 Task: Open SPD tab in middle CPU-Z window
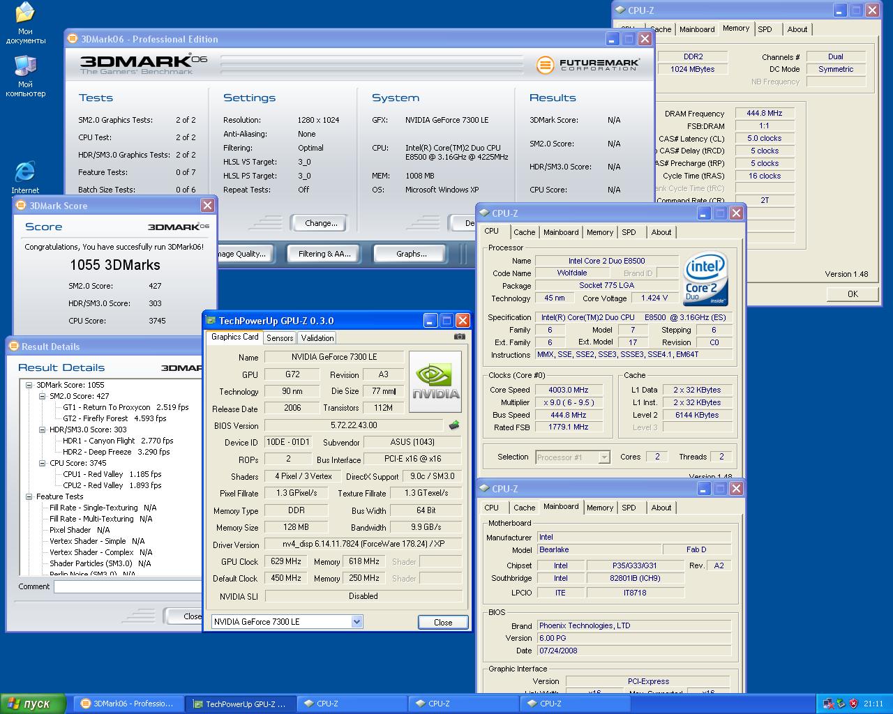click(629, 232)
